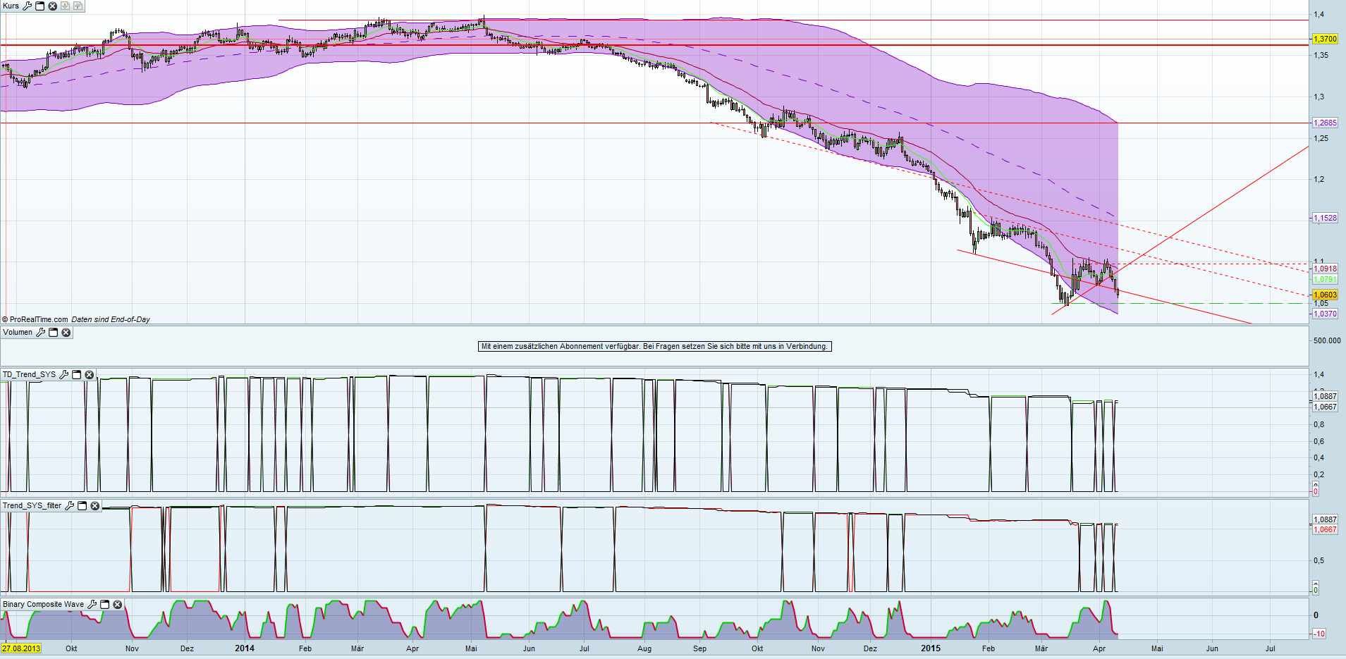Toggle TD_Trend_SYS panel window size

pyautogui.click(x=77, y=375)
